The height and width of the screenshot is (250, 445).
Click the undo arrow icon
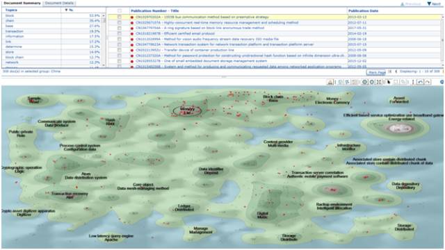coord(421,82)
